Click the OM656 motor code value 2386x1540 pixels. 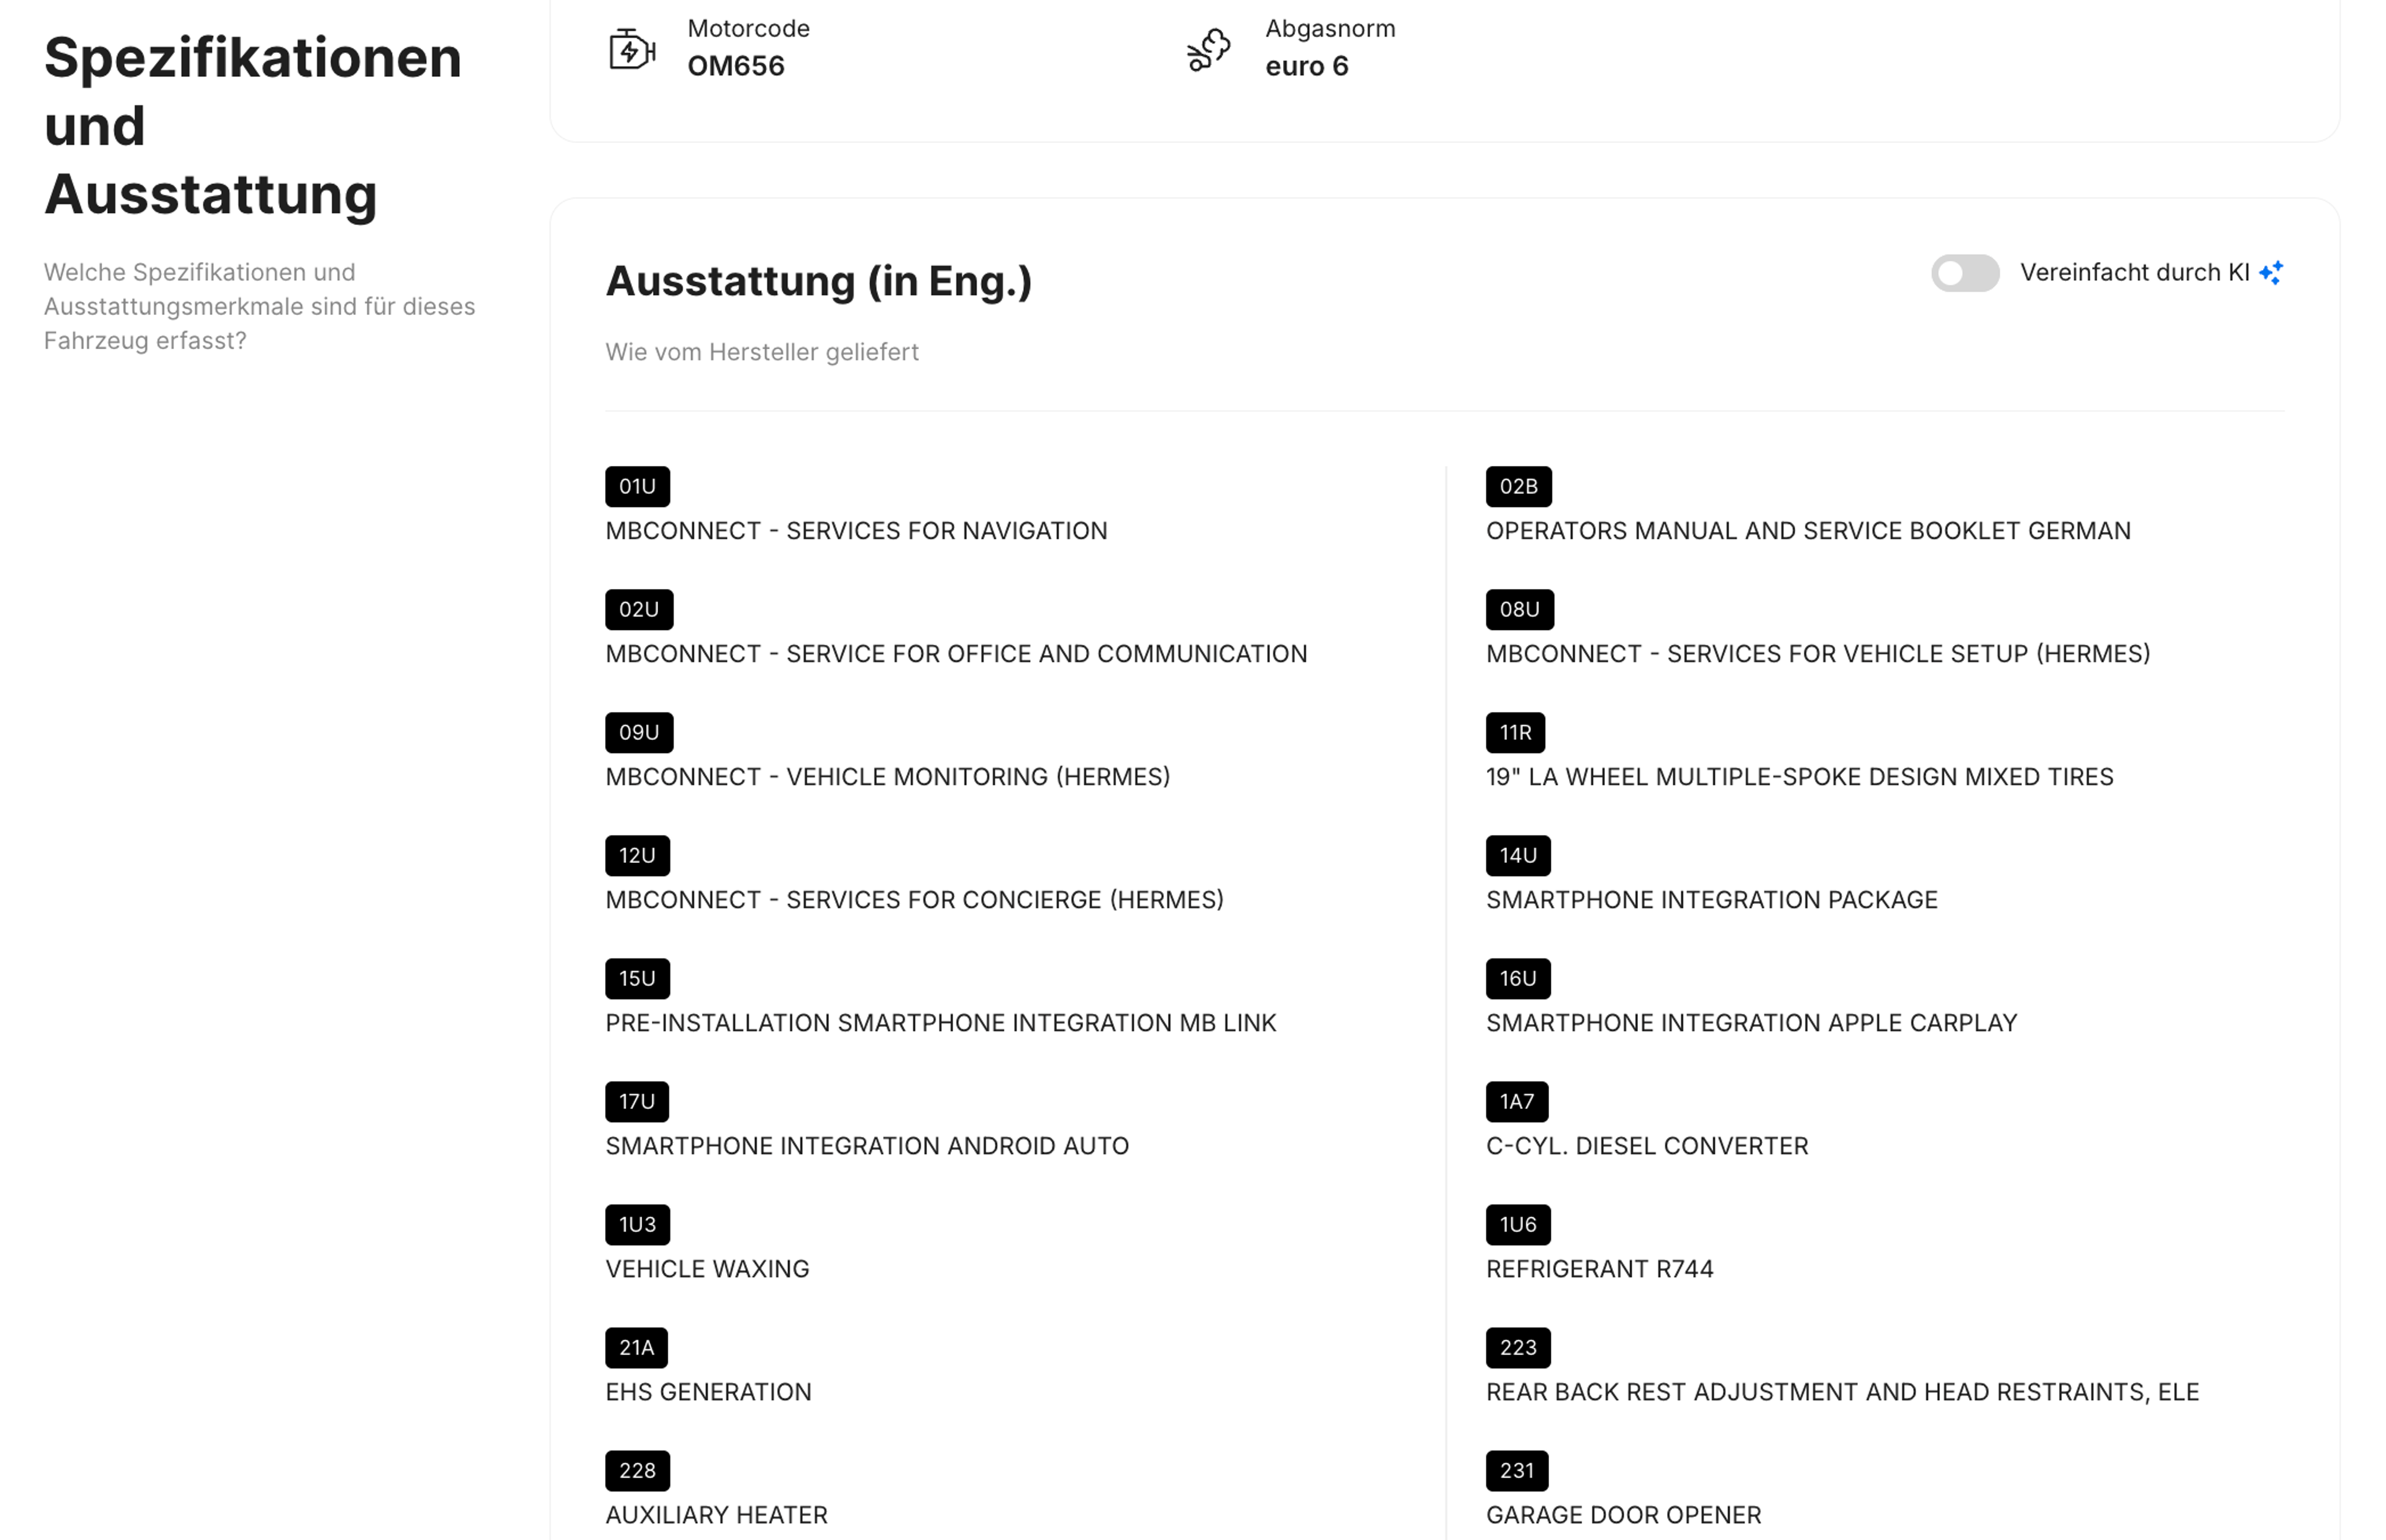[735, 66]
